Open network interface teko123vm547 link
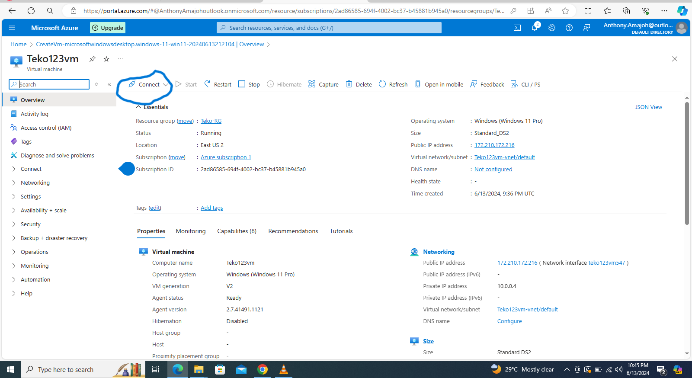This screenshot has height=378, width=692. (607, 263)
